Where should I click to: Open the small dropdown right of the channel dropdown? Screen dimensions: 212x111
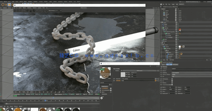(x=59, y=10)
